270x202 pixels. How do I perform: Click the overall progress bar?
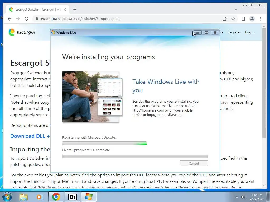tap(135, 156)
